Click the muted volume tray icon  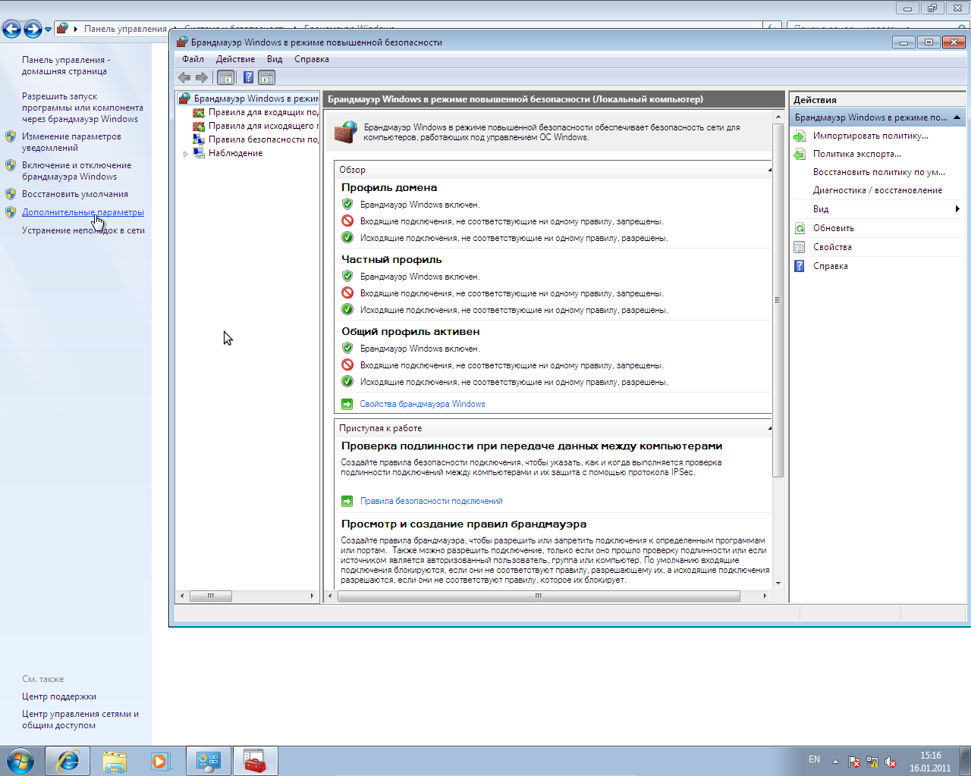pyautogui.click(x=891, y=762)
